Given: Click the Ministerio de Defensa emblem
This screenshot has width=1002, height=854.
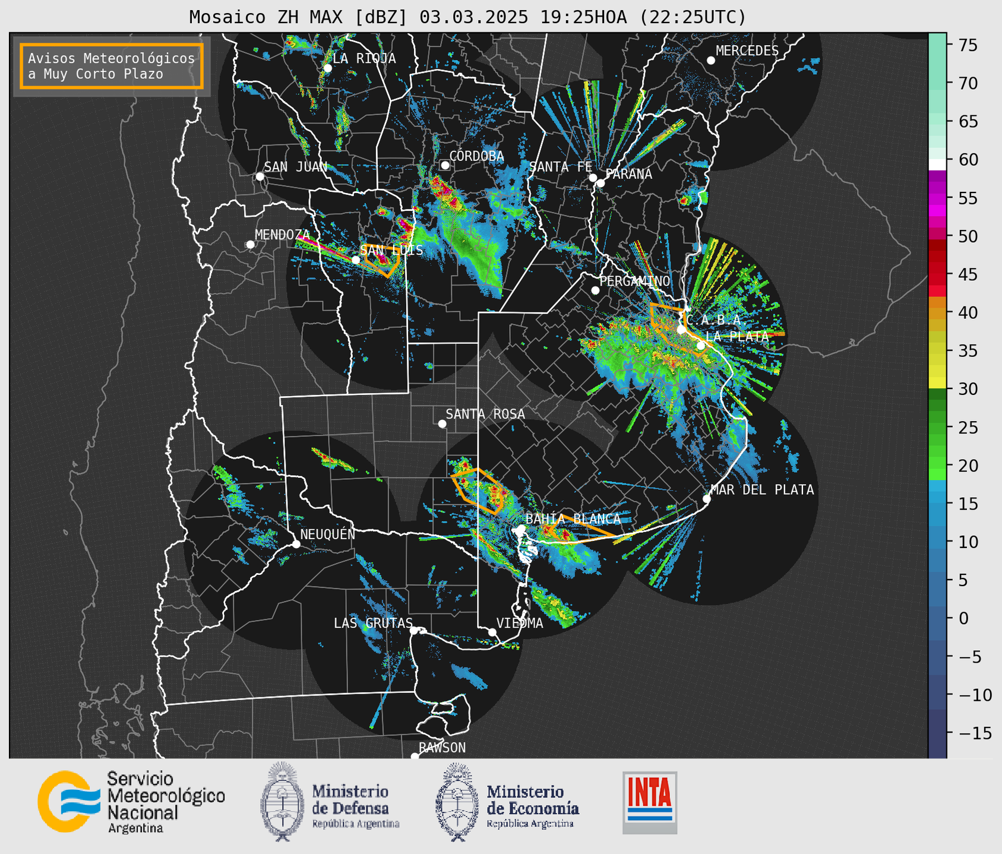Looking at the screenshot, I should point(282,801).
